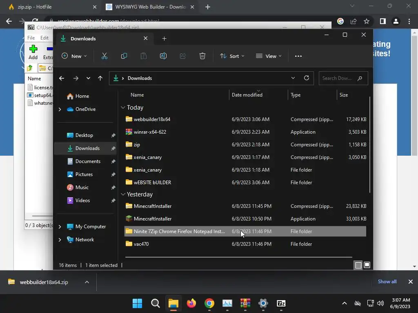Click the Delete trash icon in Explorer
The width and height of the screenshot is (418, 313).
202,56
